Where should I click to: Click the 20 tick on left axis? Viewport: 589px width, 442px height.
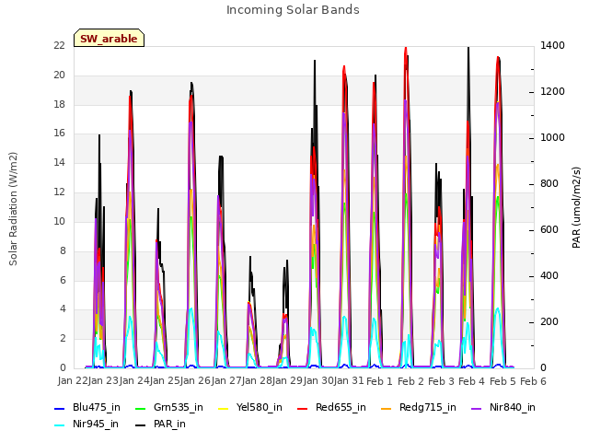59,75
